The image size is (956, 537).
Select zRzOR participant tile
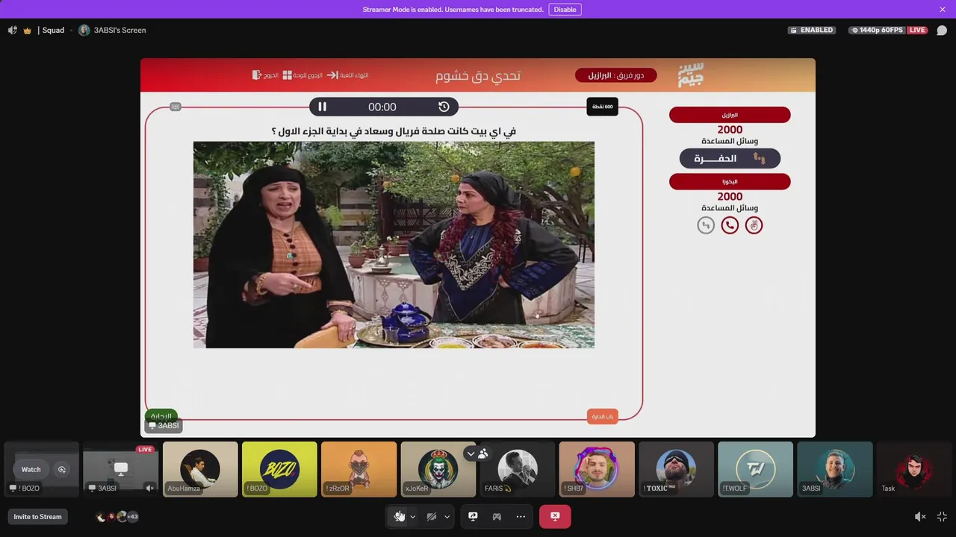358,469
